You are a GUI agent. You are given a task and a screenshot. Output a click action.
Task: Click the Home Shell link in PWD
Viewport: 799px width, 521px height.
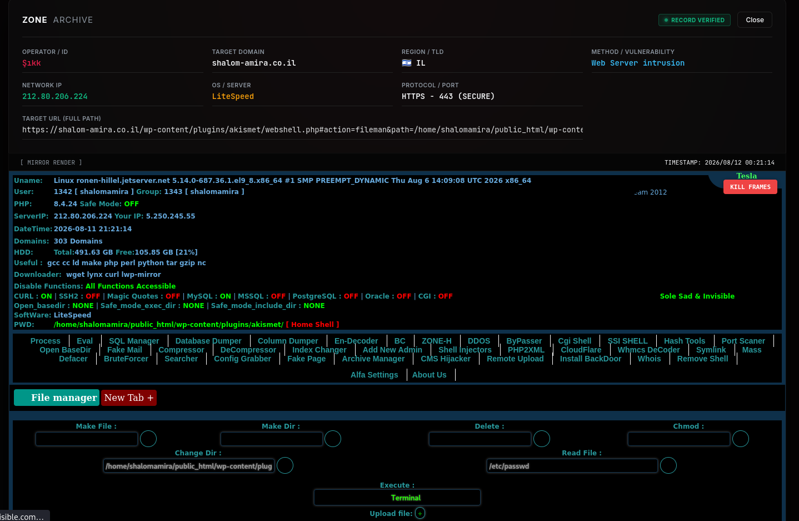tap(312, 324)
